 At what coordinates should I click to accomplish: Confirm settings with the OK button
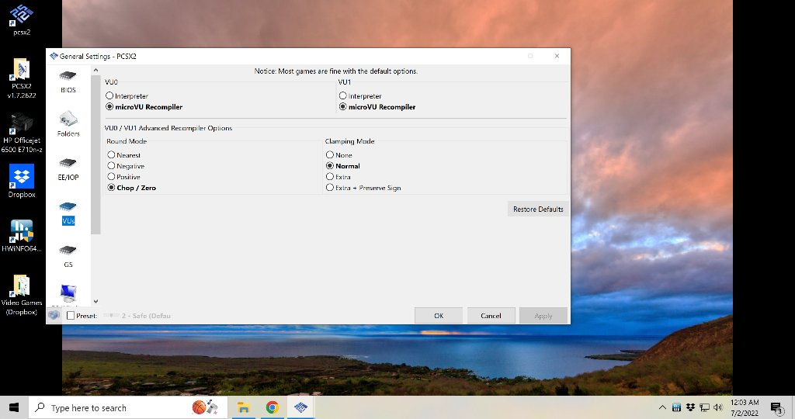coord(439,315)
